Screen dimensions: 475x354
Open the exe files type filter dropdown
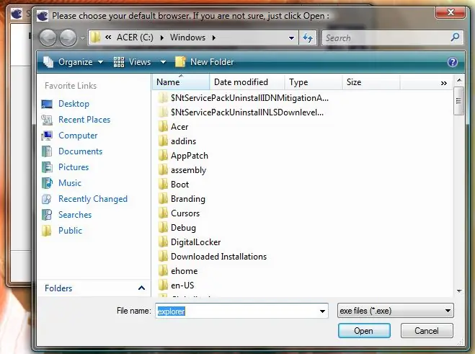point(395,311)
